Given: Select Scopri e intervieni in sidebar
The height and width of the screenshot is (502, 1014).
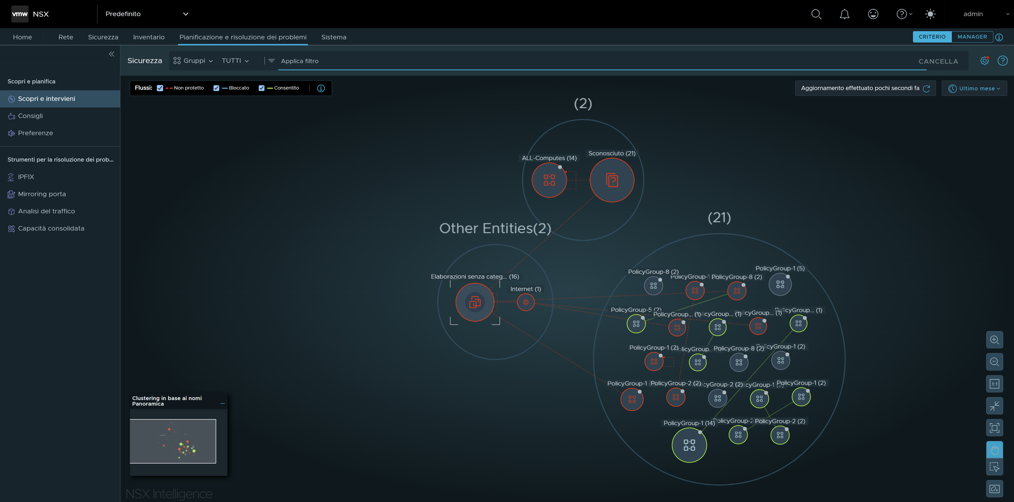Looking at the screenshot, I should point(60,99).
